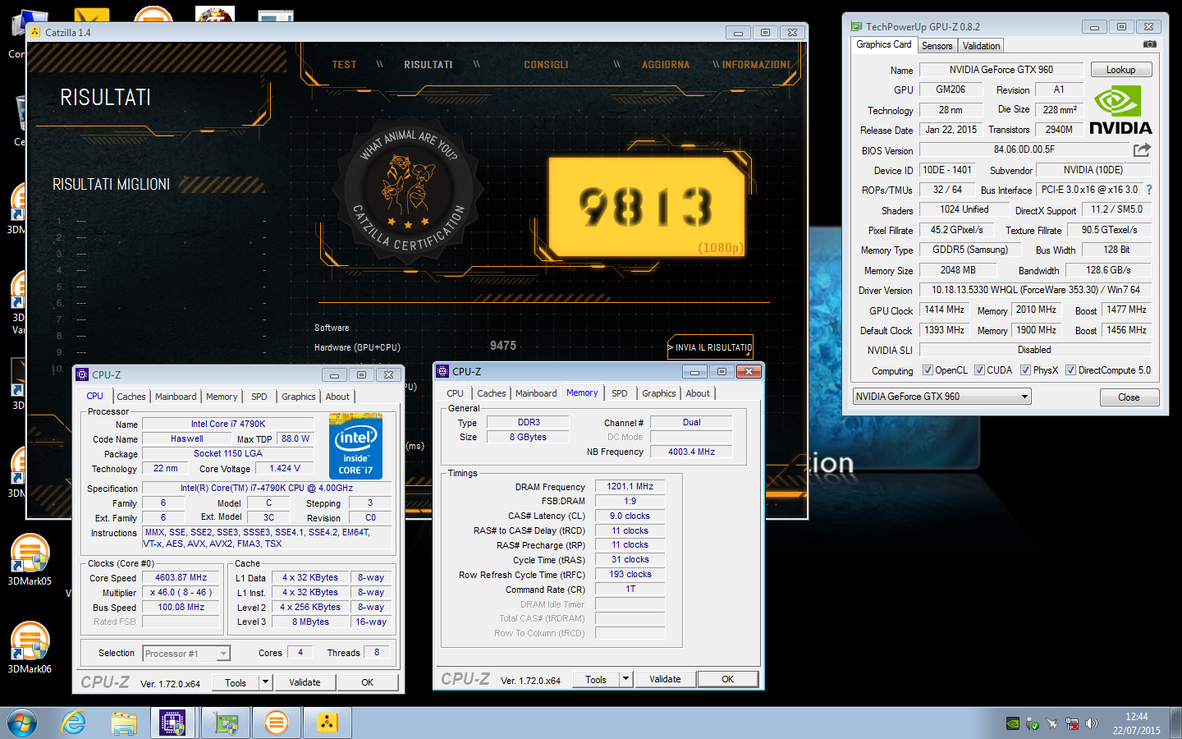1182x739 pixels.
Task: Click the GPU-Z title bar icon
Action: coord(856,26)
